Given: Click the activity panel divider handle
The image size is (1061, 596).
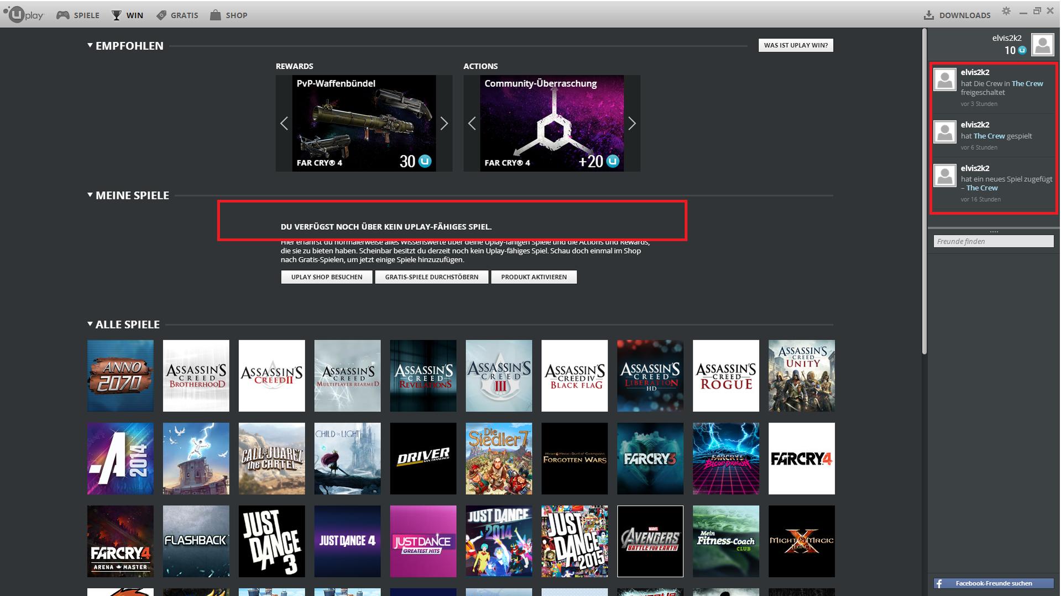Looking at the screenshot, I should coord(994,231).
